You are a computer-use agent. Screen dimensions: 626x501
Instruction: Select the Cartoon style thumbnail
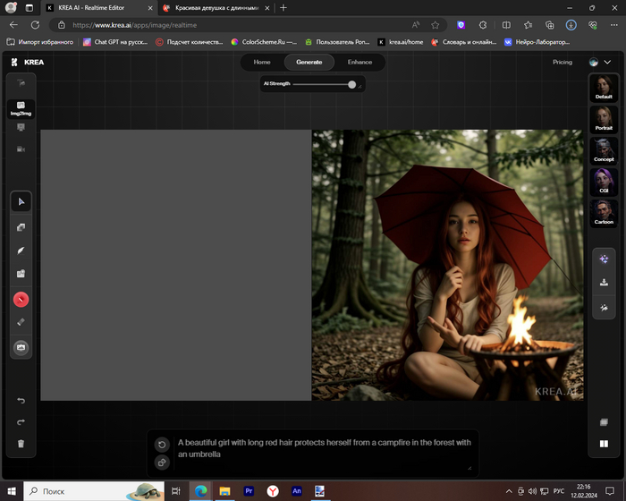click(x=604, y=212)
